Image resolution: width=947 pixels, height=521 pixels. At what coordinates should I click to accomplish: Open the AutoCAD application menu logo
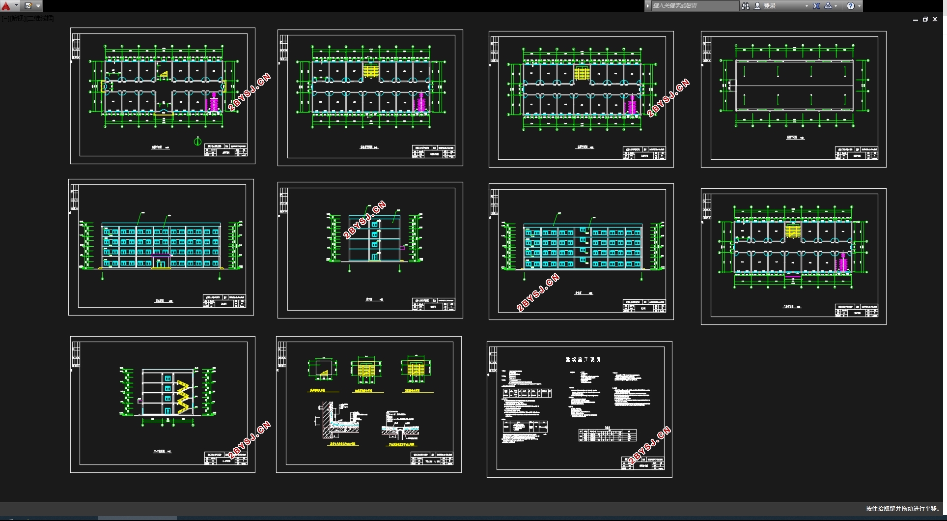click(x=6, y=6)
